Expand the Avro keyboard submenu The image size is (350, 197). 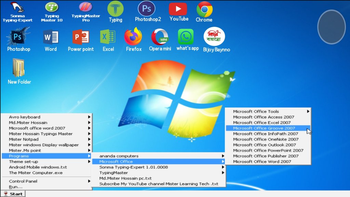[x=25, y=117]
